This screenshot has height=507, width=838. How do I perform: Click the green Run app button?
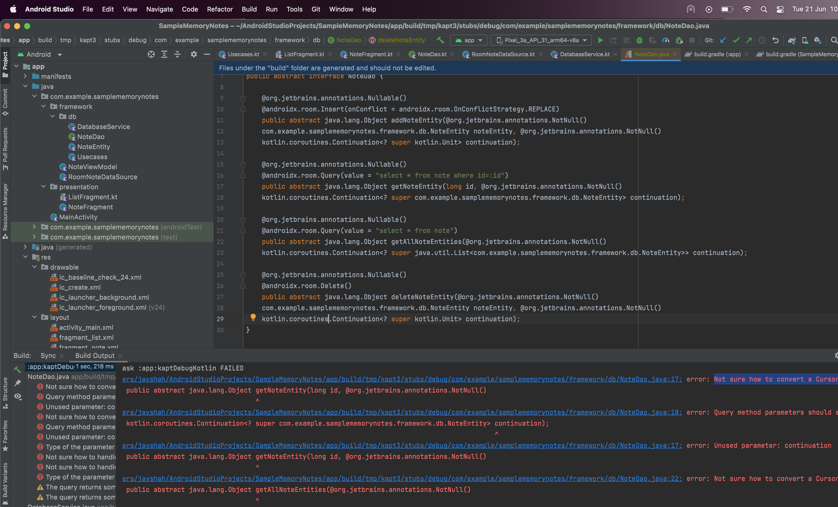pos(600,40)
